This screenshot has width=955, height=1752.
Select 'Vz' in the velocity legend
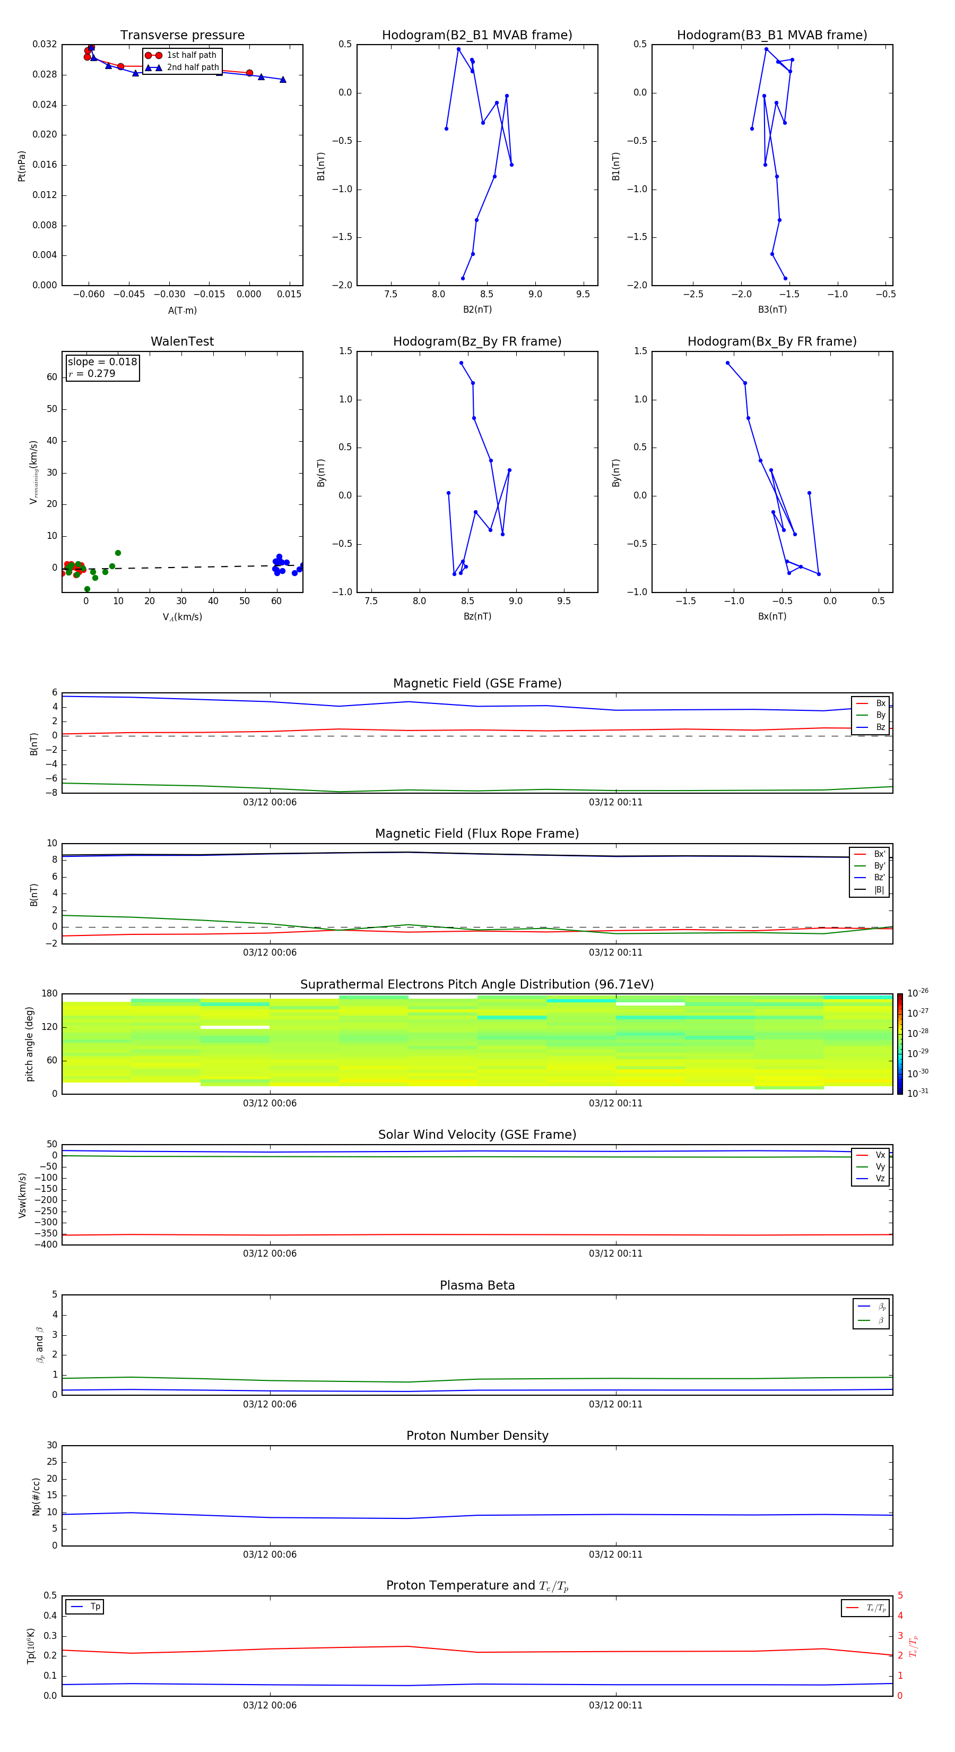pyautogui.click(x=871, y=1179)
